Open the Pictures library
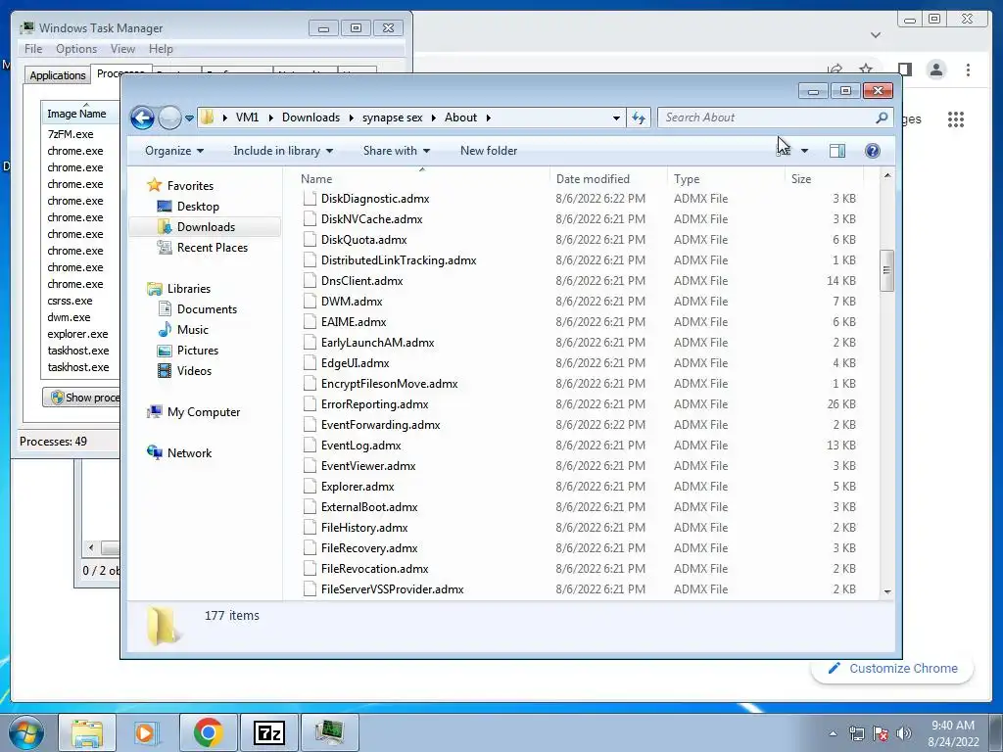This screenshot has height=752, width=1003. pyautogui.click(x=198, y=351)
